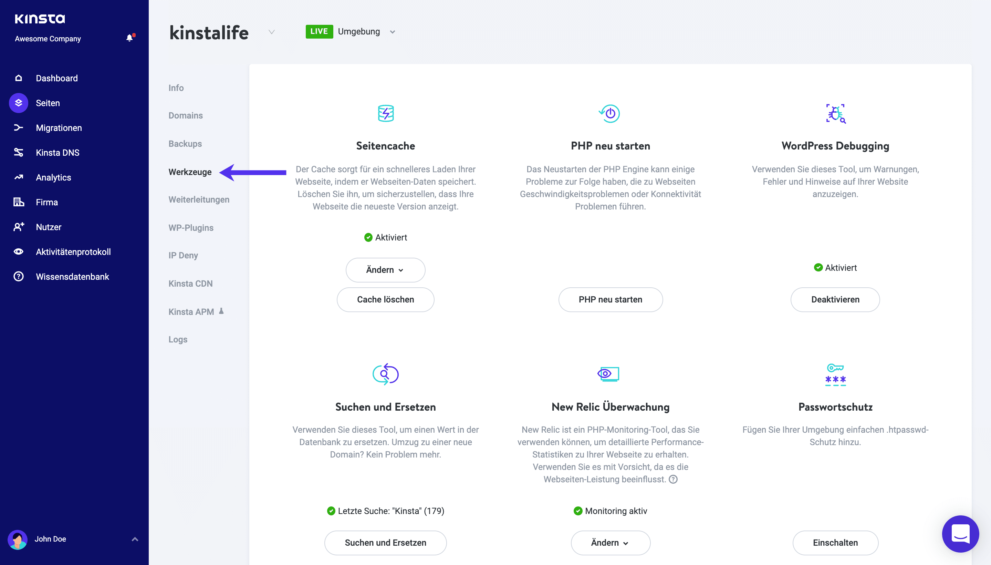Viewport: 991px width, 565px height.
Task: Open the Kinsta CDN section
Action: click(x=190, y=283)
